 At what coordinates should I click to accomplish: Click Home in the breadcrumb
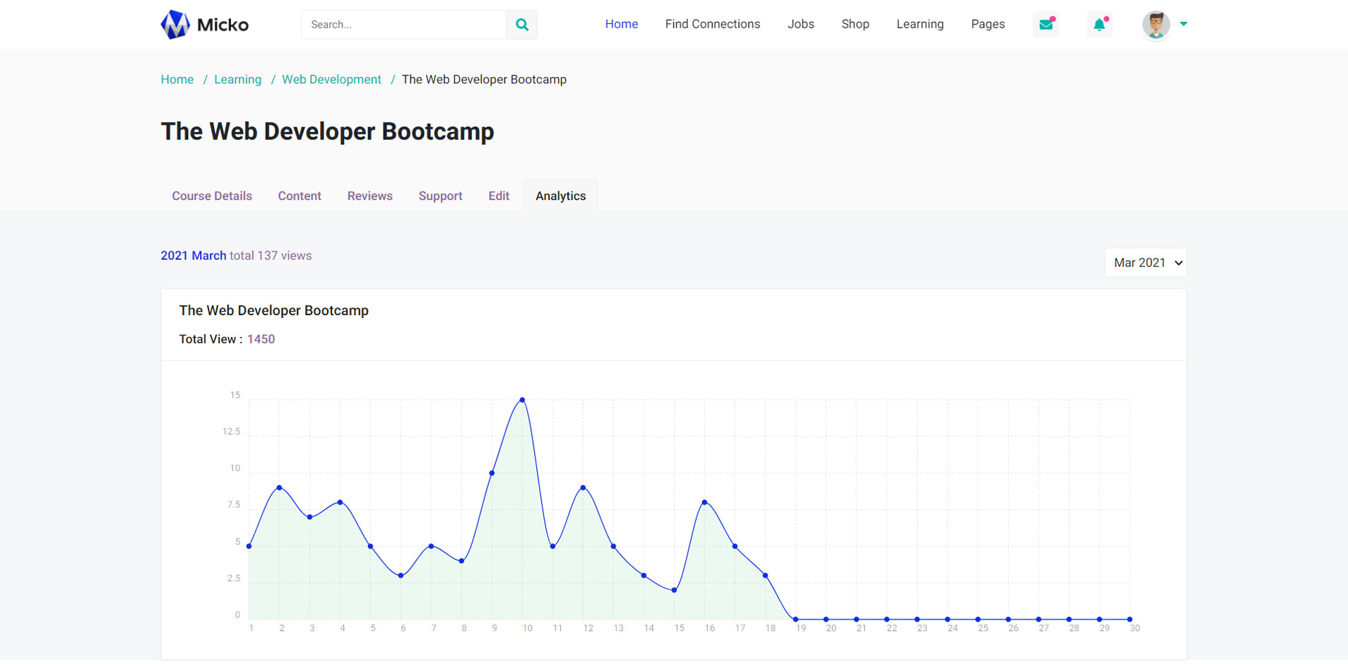click(177, 80)
